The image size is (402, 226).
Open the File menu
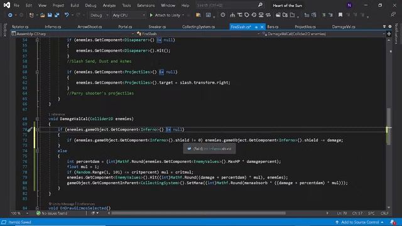coord(16,6)
